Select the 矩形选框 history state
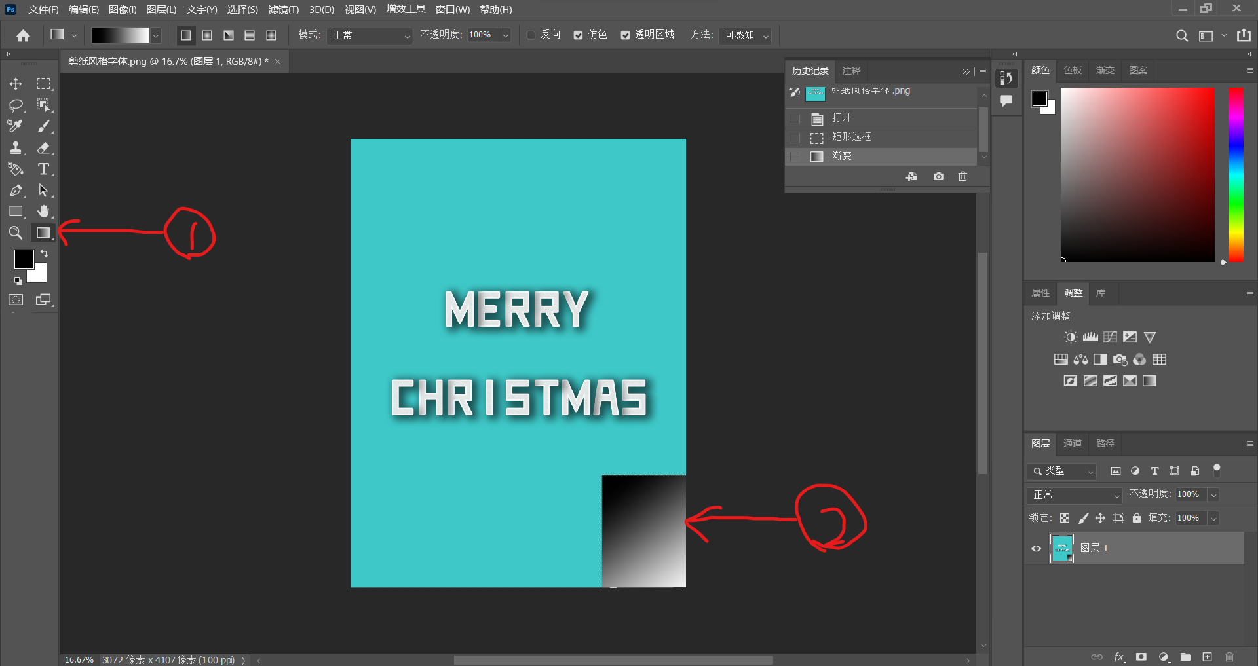The width and height of the screenshot is (1258, 666). pyautogui.click(x=851, y=137)
